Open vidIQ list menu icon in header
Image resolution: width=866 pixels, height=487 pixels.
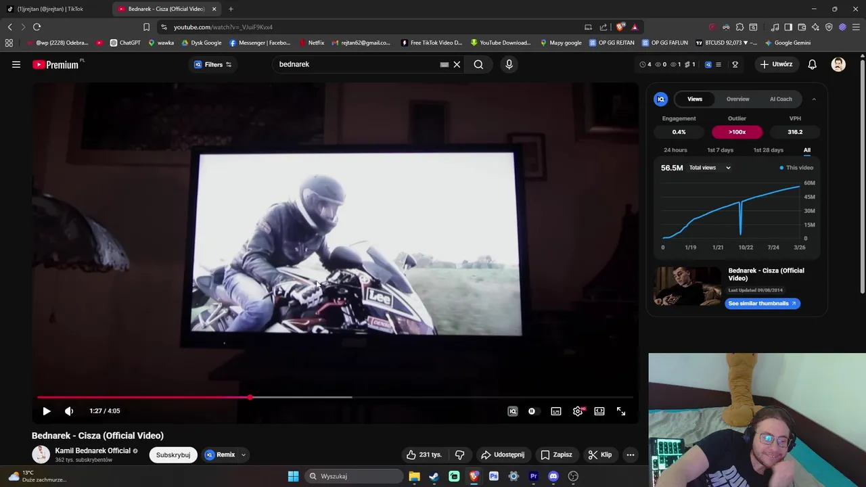point(719,64)
